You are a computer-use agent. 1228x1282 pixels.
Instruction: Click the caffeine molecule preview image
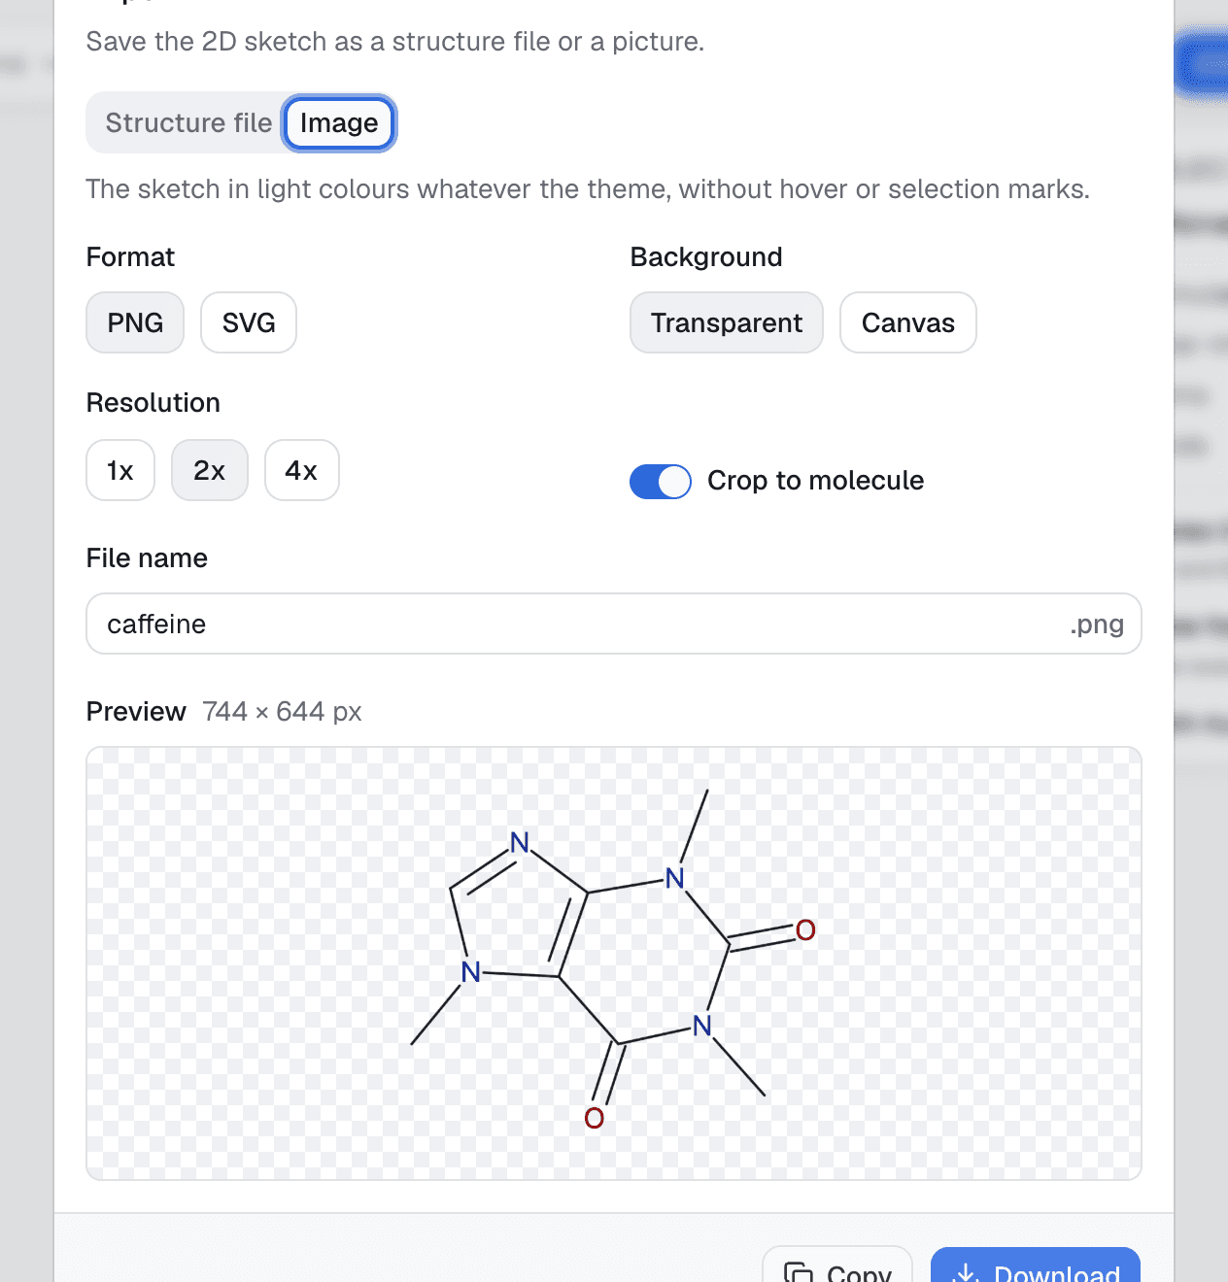pyautogui.click(x=614, y=963)
